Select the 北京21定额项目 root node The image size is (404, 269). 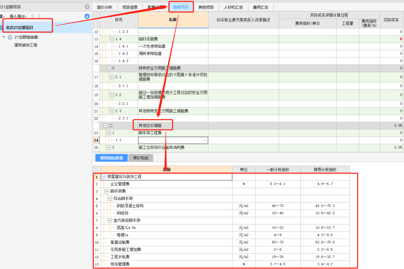click(19, 28)
